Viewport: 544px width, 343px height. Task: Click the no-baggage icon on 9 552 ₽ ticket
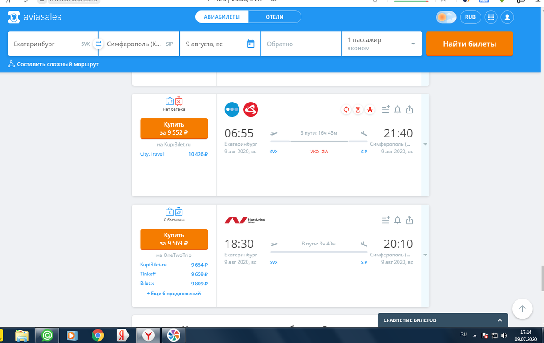(179, 101)
